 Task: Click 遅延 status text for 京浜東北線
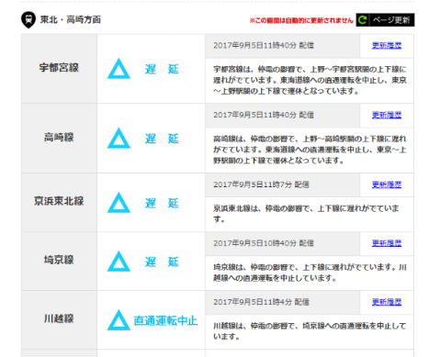point(162,203)
